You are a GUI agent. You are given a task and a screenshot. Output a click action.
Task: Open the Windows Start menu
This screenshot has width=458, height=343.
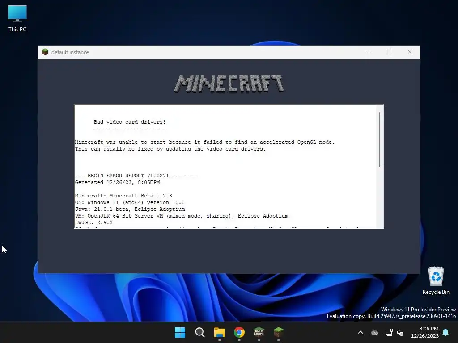coord(180,332)
